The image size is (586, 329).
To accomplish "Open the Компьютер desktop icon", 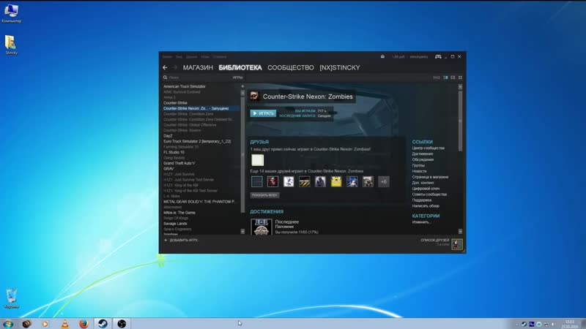I will click(x=11, y=13).
